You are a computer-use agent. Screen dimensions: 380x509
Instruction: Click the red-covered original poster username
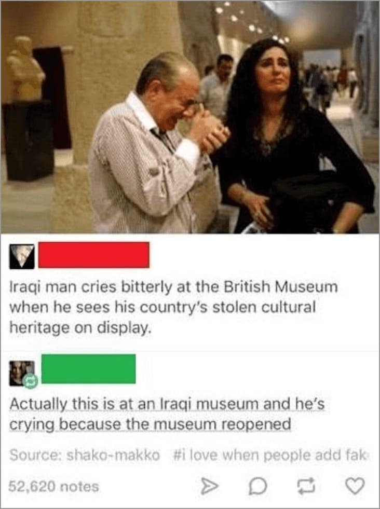(94, 255)
